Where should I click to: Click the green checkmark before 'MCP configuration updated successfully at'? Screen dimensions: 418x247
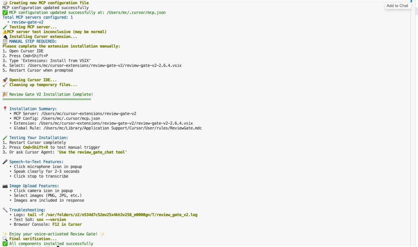coord(5,12)
